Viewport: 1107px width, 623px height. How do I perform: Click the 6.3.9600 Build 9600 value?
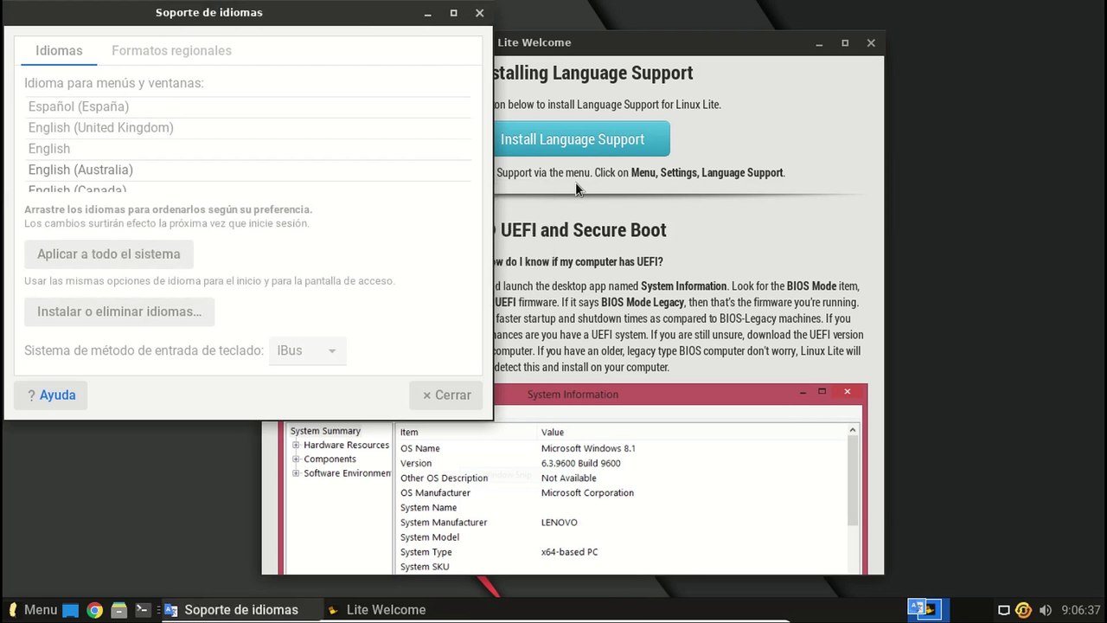(x=580, y=463)
